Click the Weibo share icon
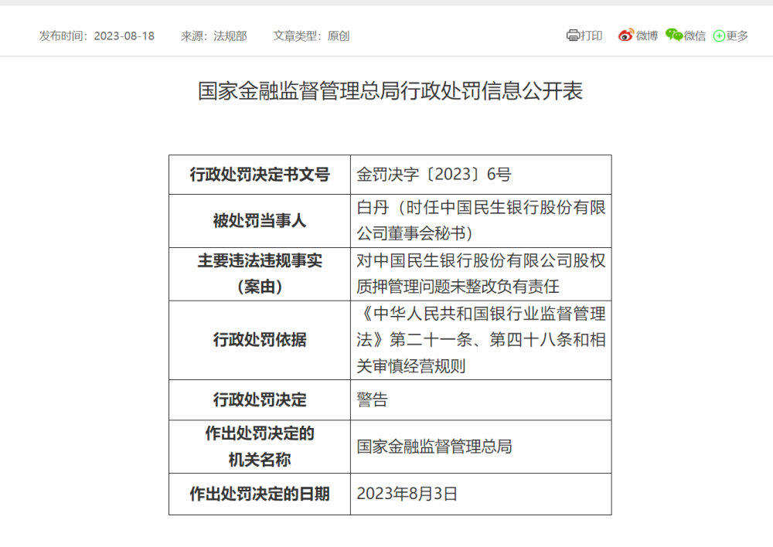This screenshot has height=547, width=773. point(625,36)
